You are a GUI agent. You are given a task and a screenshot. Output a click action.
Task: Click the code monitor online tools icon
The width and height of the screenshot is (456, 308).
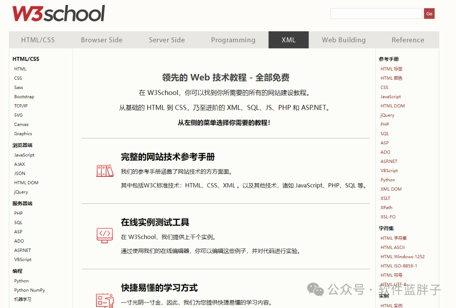pos(105,236)
